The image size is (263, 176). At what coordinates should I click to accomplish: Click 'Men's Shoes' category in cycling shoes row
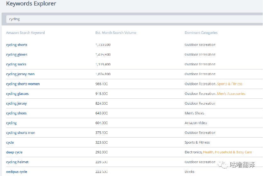[195, 113]
